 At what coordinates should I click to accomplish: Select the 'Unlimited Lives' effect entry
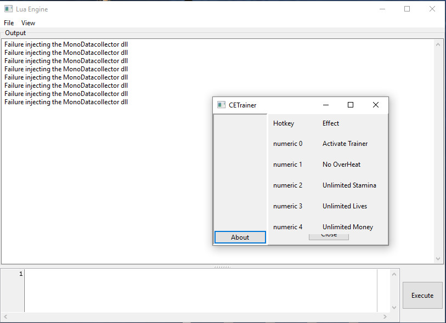point(345,206)
